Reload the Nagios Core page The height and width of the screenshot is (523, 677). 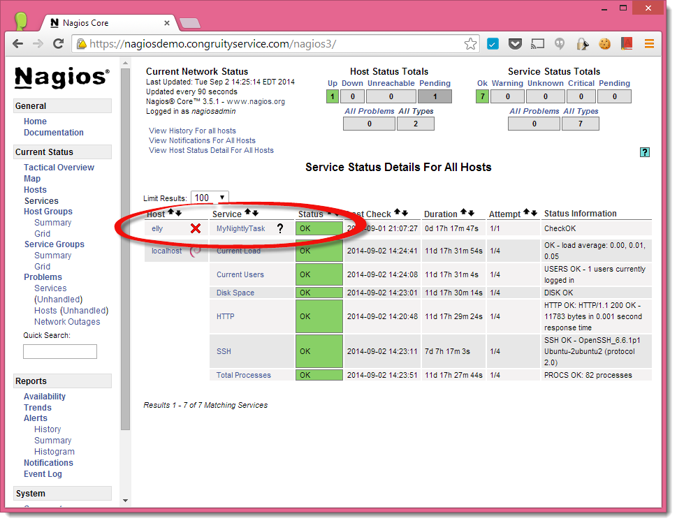[x=58, y=43]
